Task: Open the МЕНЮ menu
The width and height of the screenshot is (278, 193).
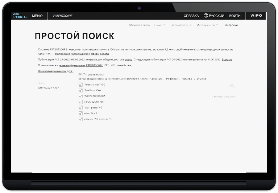Action: coord(37,16)
